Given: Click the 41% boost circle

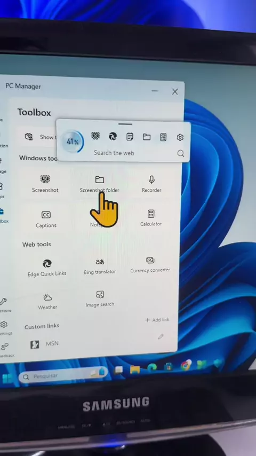Looking at the screenshot, I should click(73, 141).
